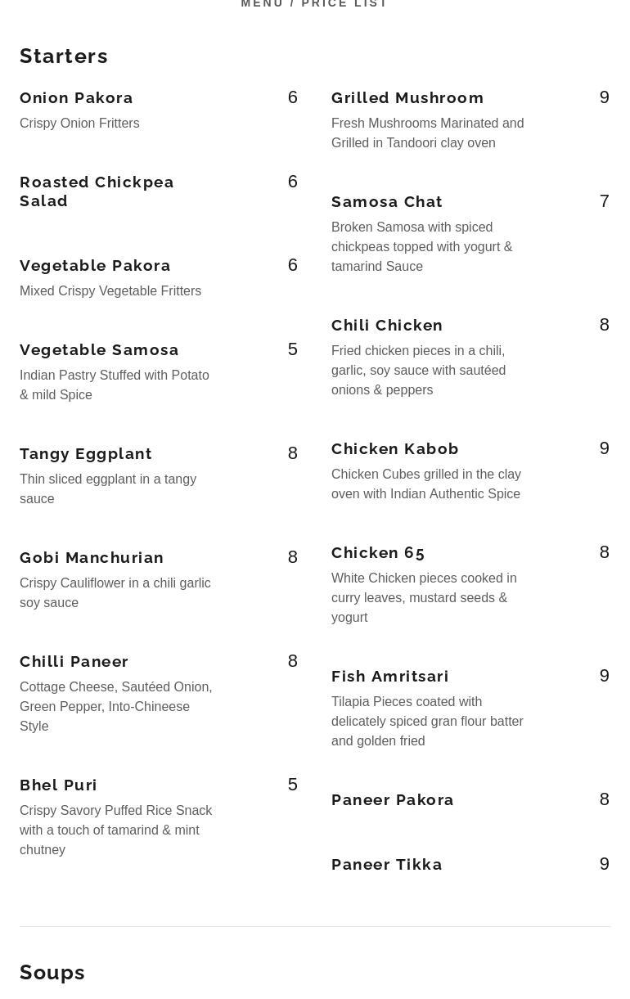The width and height of the screenshot is (630, 999).
Task: Select the Samosa Chat item name
Action: [x=387, y=202]
